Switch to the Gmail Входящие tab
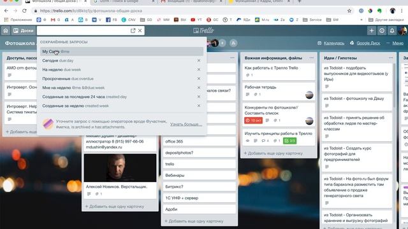This screenshot has width=408, height=229. click(191, 1)
